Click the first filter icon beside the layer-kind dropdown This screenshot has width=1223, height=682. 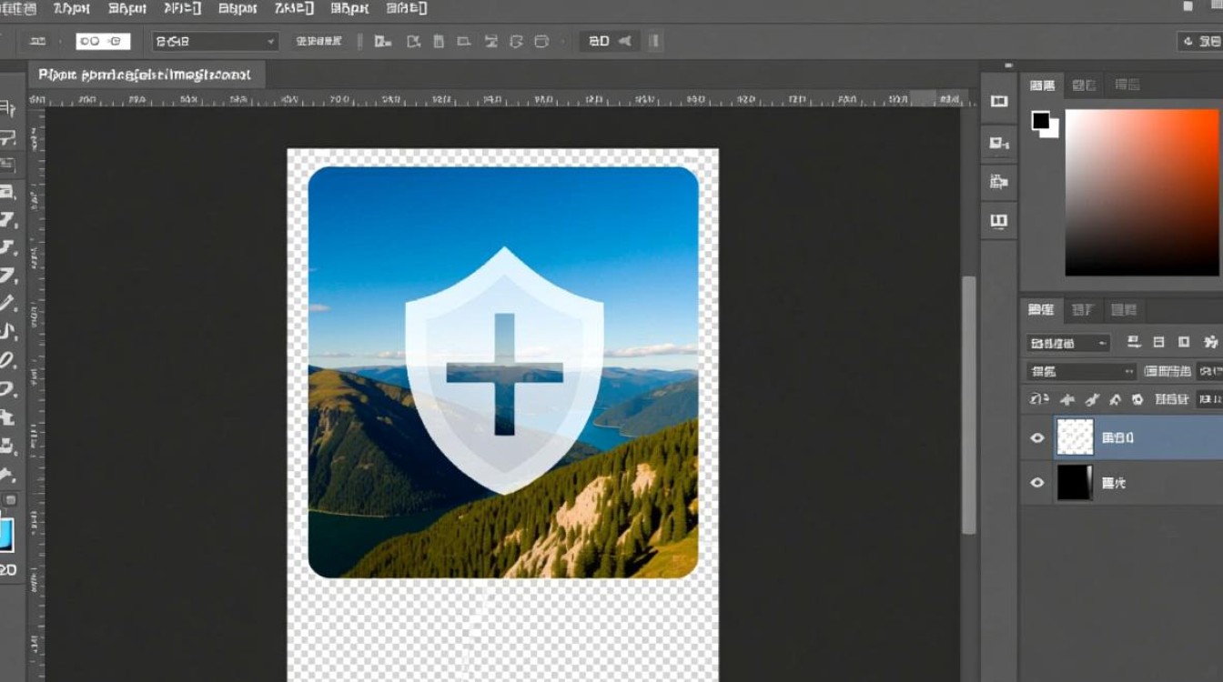(1134, 343)
